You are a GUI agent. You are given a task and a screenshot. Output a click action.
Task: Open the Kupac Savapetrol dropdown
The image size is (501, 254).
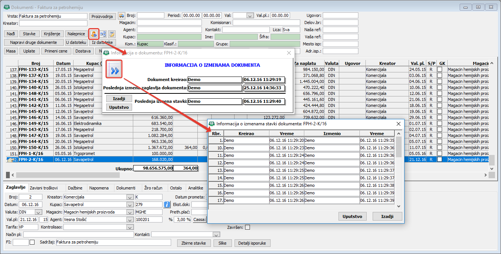point(130,204)
